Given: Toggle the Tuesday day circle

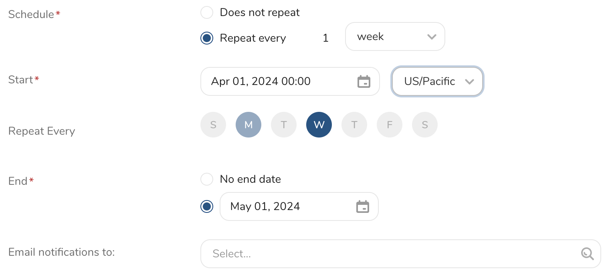Looking at the screenshot, I should coord(284,125).
